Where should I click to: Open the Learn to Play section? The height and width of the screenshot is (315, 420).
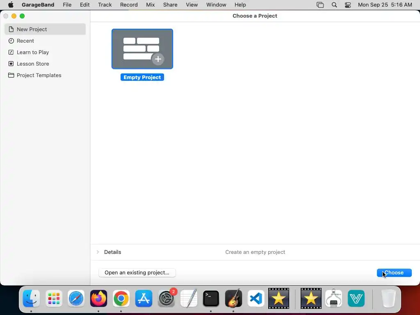tap(45, 52)
